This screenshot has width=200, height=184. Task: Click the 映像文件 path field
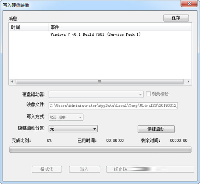[113, 106]
